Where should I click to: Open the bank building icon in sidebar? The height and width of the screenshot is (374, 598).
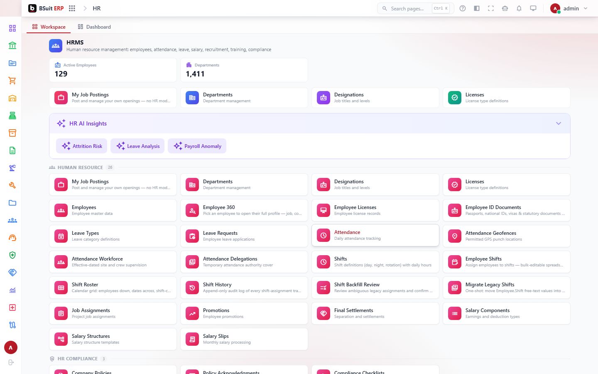[12, 45]
